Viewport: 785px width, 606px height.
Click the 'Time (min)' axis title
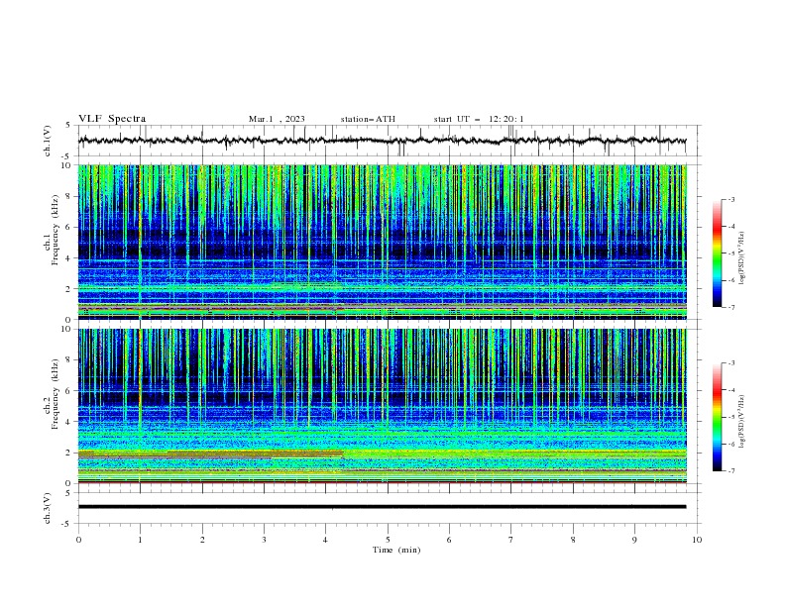coord(396,550)
